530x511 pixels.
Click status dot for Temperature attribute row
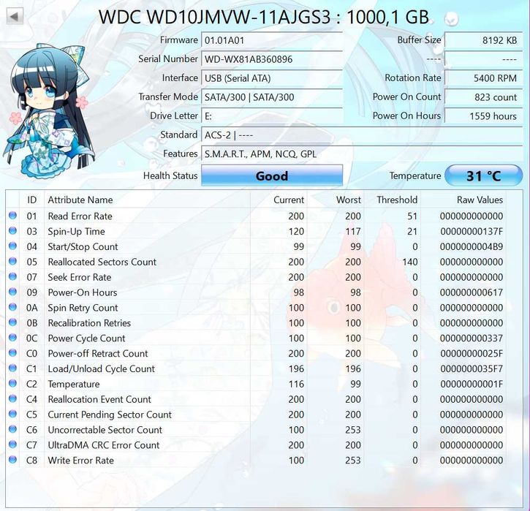(13, 384)
